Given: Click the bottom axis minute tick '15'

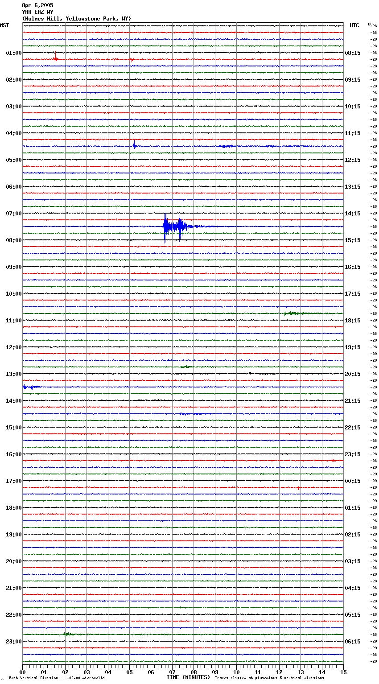Looking at the screenshot, I should [x=343, y=672].
